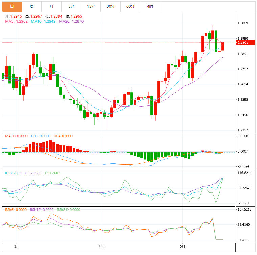Click the MA20: 1.2870 legend text
Screen dimensions: 257x255
click(71, 21)
